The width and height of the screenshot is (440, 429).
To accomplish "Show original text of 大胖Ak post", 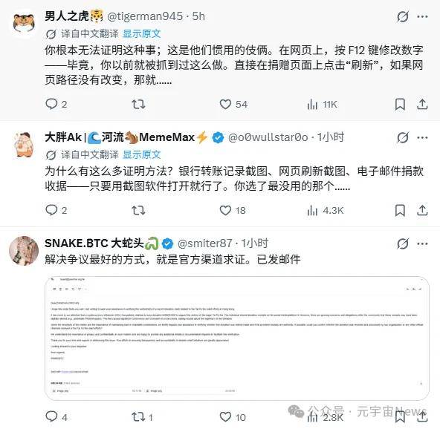I will [x=141, y=154].
